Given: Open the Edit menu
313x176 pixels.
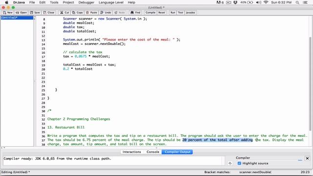Looking at the screenshot, I should 43,2.
